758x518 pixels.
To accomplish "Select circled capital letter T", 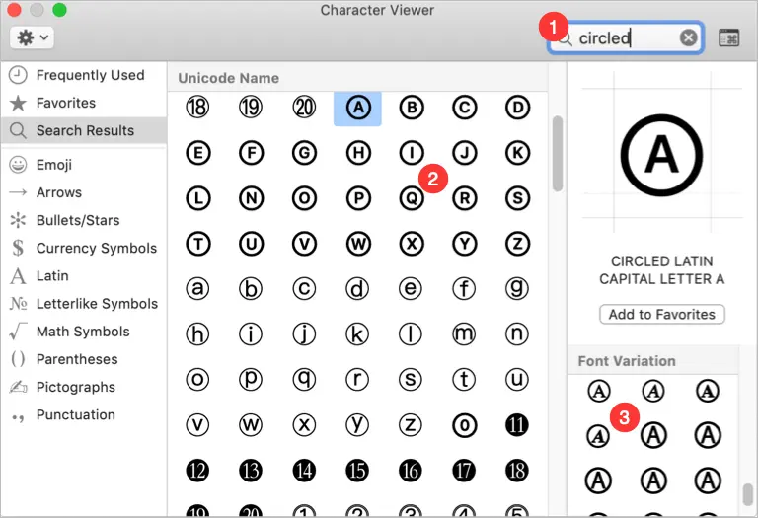I will 197,244.
